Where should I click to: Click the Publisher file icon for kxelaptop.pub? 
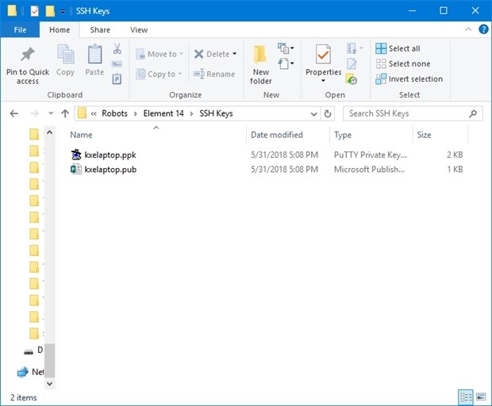[x=76, y=170]
